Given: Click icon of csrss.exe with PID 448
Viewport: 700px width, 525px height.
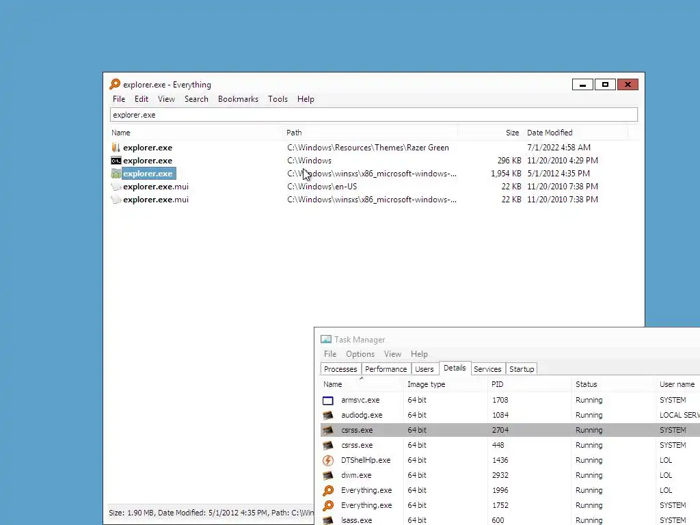Looking at the screenshot, I should pos(328,445).
